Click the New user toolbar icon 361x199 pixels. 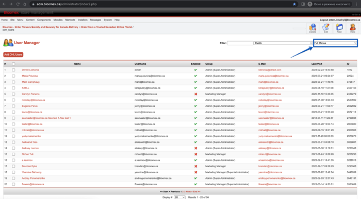(339, 28)
